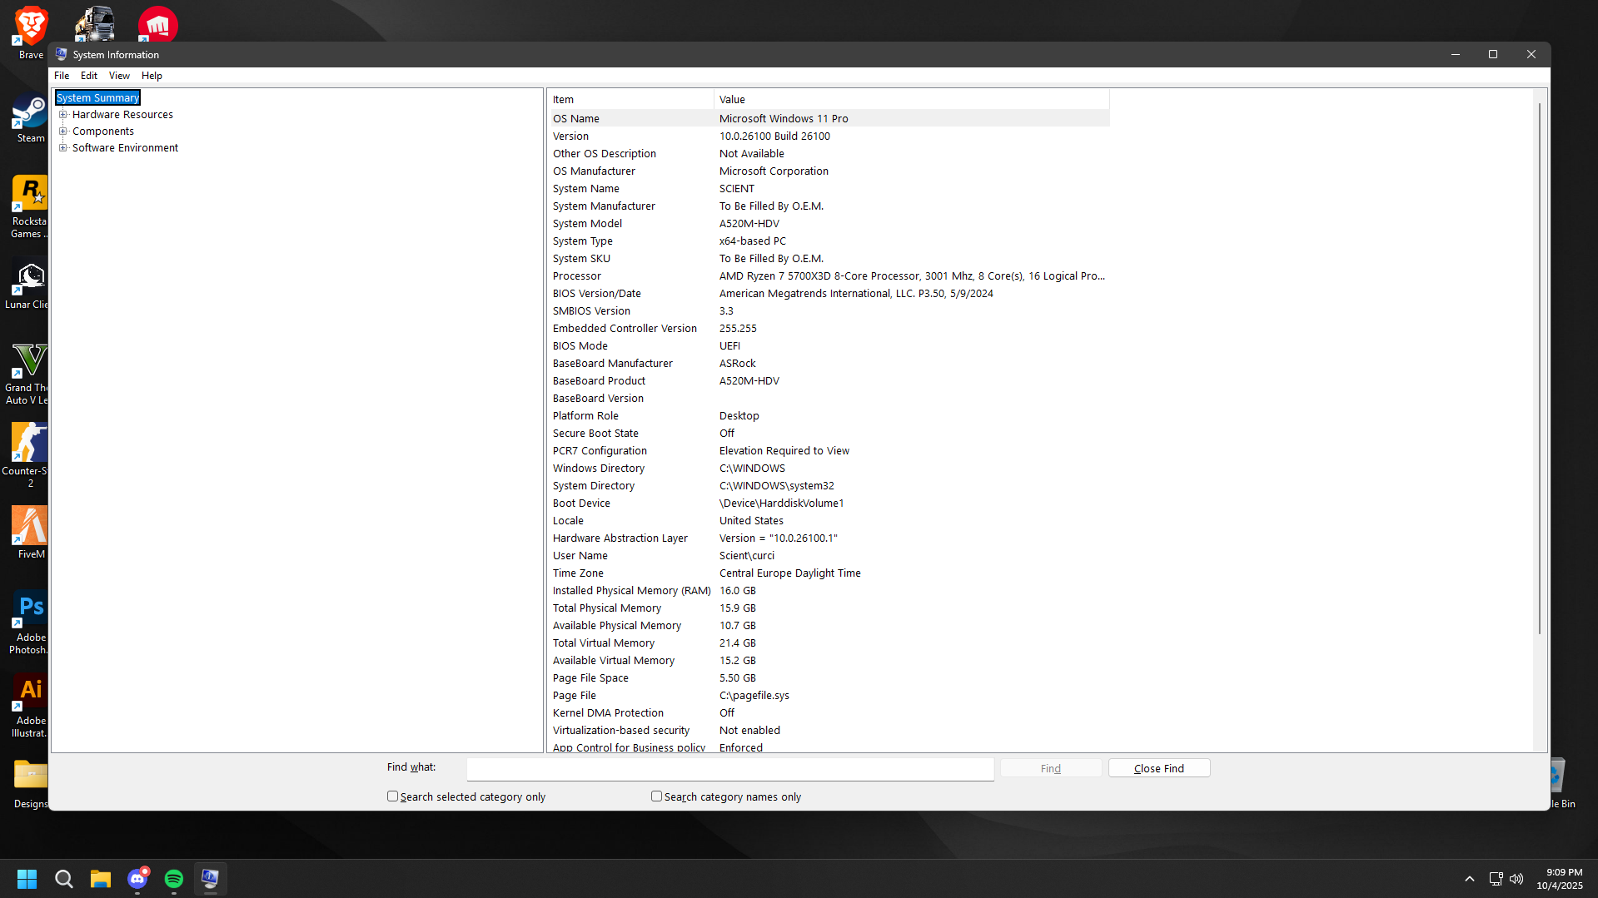Select Adobe Photoshop desktop icon
The height and width of the screenshot is (898, 1598).
(x=30, y=622)
